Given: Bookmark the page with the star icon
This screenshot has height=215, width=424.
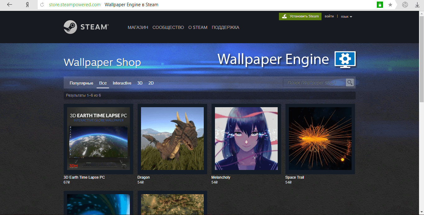Looking at the screenshot, I should tap(390, 5).
